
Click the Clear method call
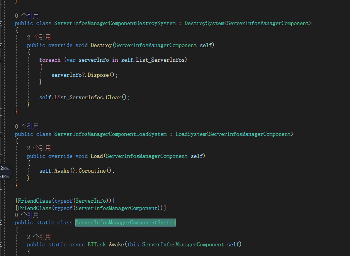click(x=114, y=97)
